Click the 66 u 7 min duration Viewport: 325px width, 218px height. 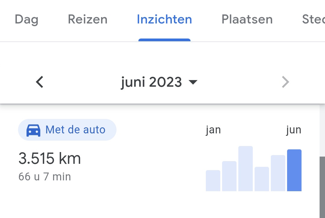click(45, 176)
